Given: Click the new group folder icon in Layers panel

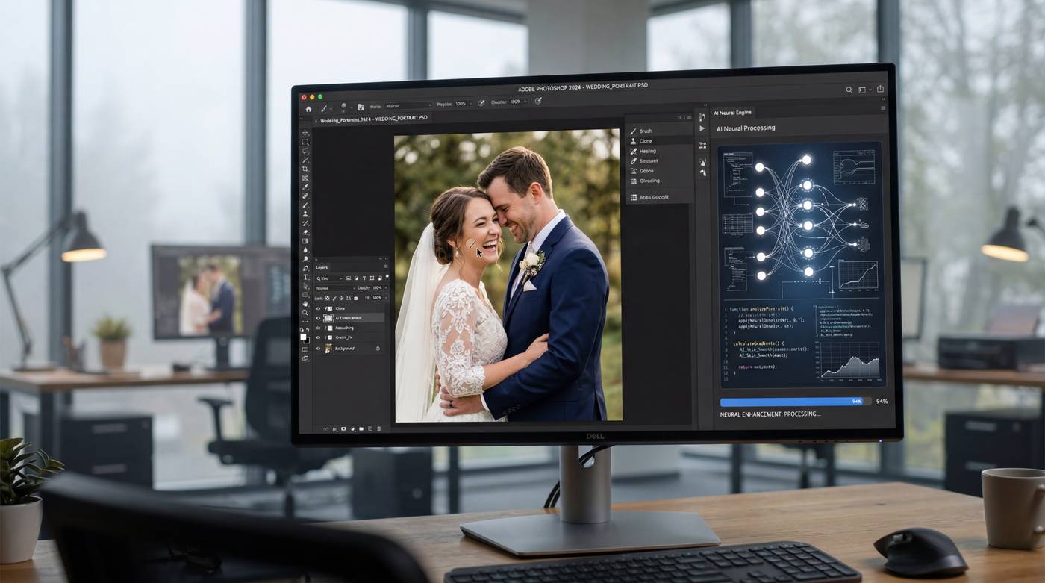Looking at the screenshot, I should 361,428.
